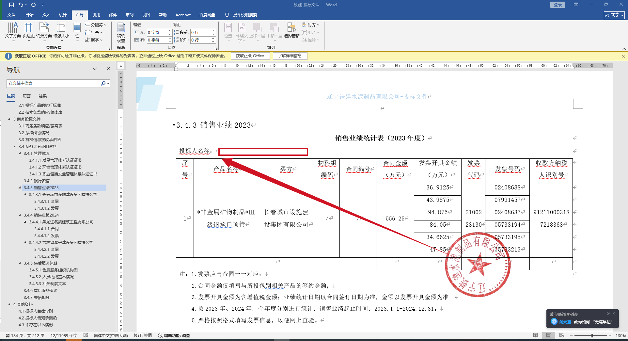Switch to Read Mode view icon
The width and height of the screenshot is (628, 341).
pos(536,335)
